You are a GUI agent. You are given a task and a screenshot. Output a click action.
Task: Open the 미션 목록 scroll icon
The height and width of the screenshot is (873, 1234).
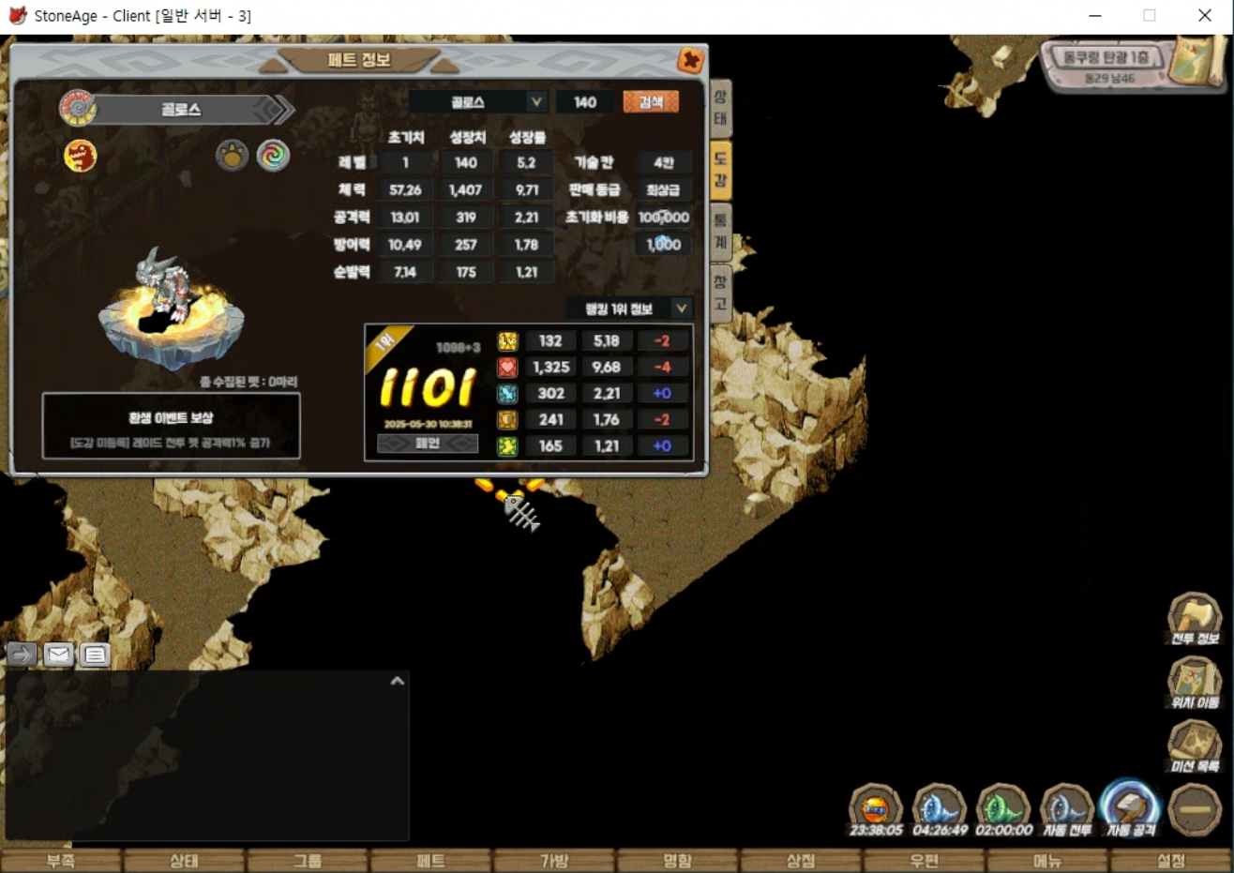click(x=1194, y=745)
